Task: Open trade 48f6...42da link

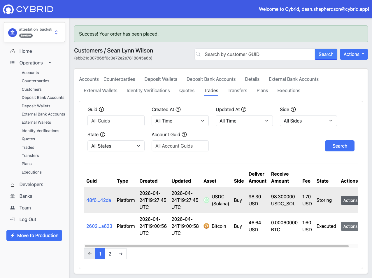Action: (x=99, y=200)
